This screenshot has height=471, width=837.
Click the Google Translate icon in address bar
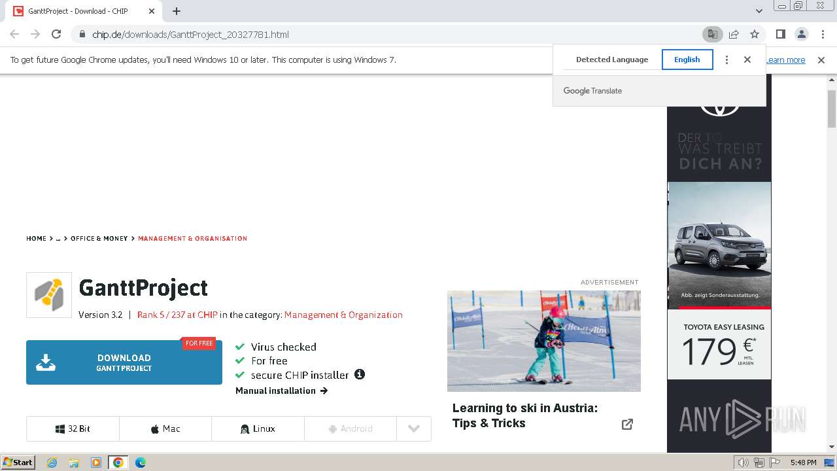712,34
